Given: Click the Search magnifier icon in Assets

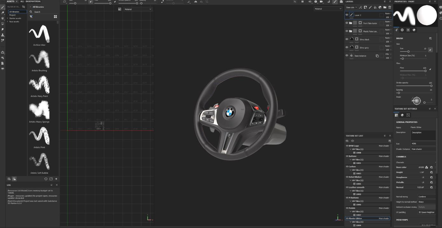Looking at the screenshot, I should pos(31,12).
